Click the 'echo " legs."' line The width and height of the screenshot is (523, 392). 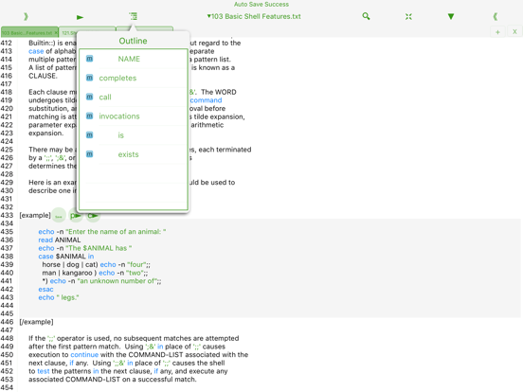59,297
